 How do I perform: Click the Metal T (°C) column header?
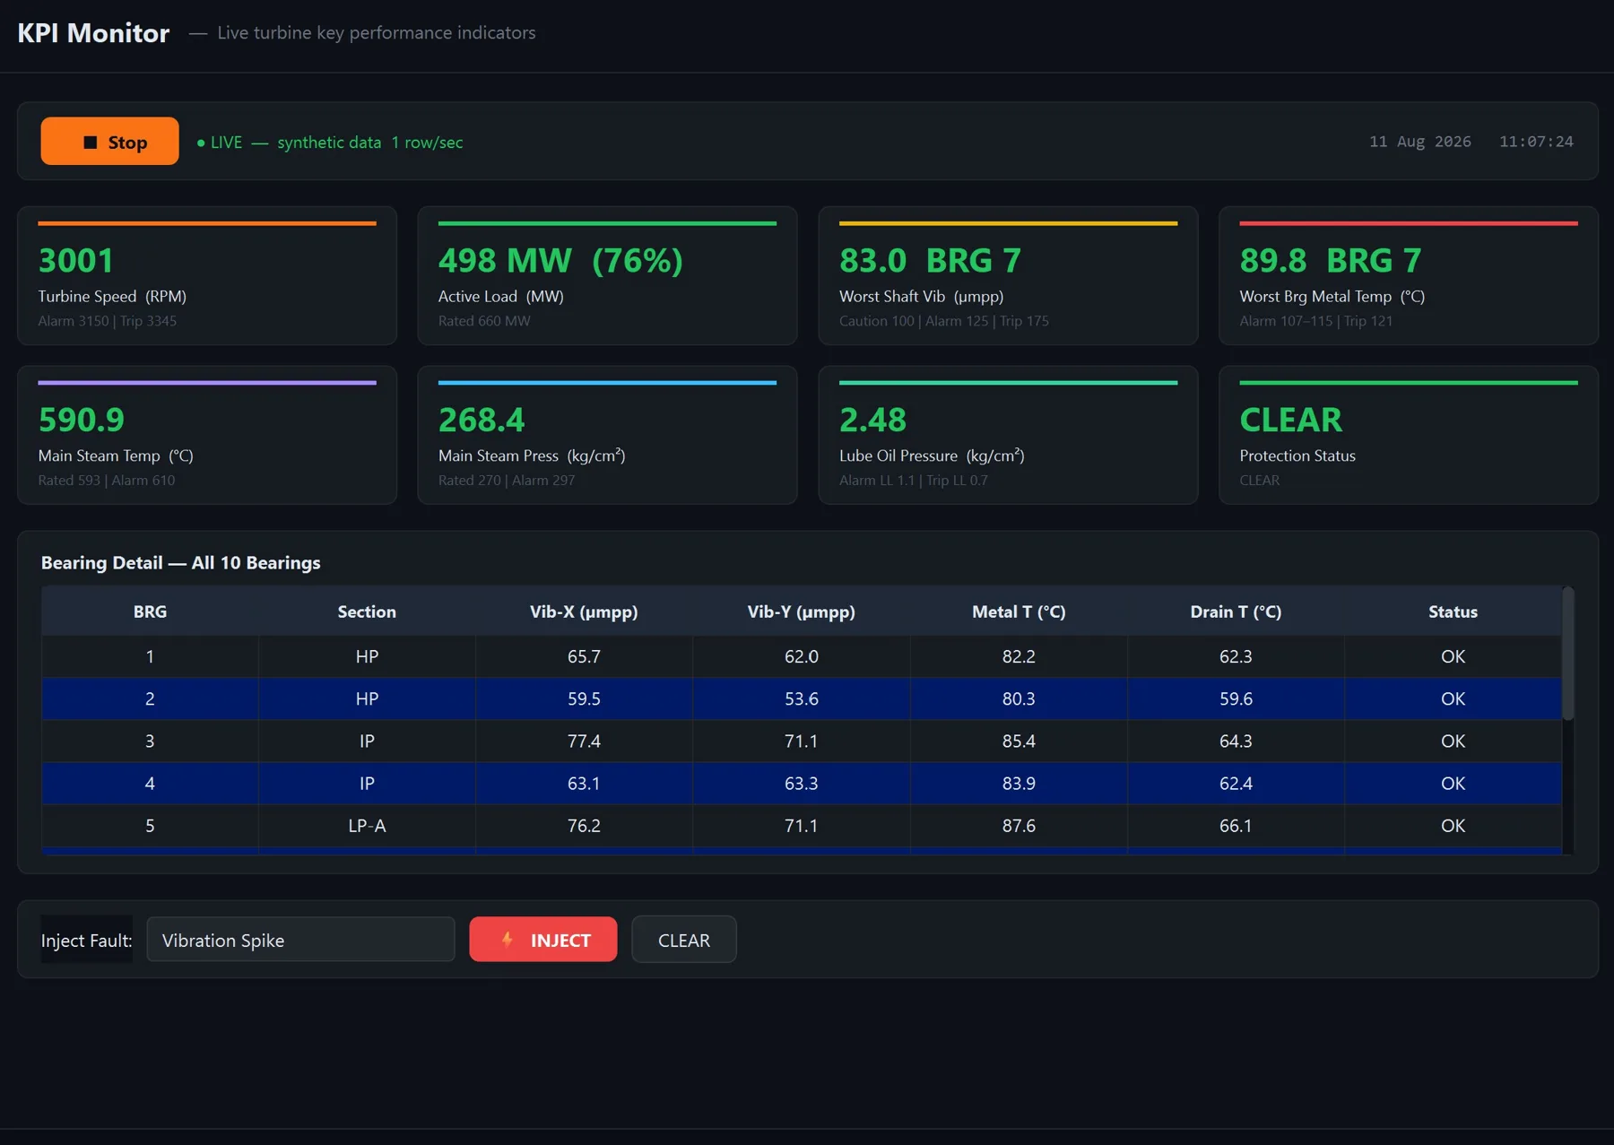coord(1019,612)
